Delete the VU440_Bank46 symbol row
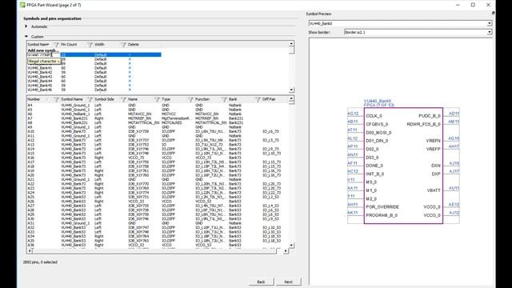This screenshot has height=288, width=512. tap(130, 90)
